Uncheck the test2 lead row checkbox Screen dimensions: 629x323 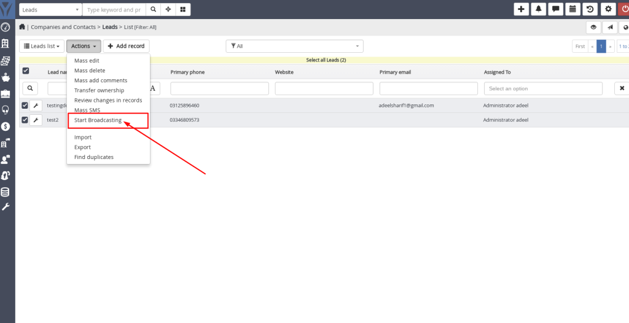coord(25,120)
